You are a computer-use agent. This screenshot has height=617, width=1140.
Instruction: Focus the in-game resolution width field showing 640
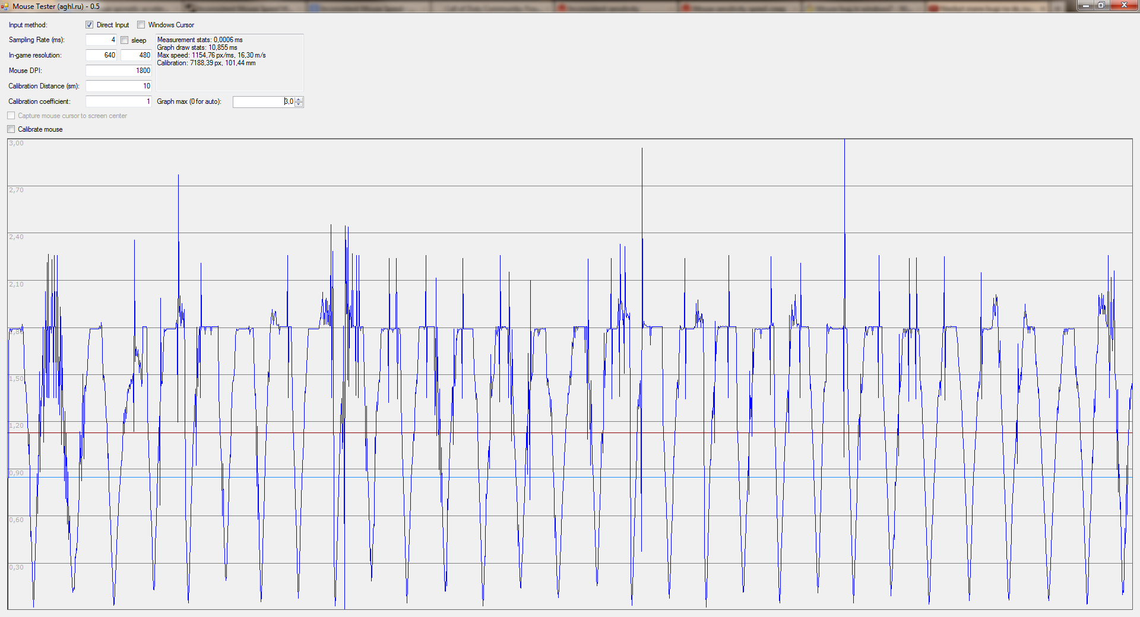(101, 55)
